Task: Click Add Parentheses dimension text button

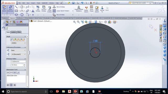Action: point(8,73)
